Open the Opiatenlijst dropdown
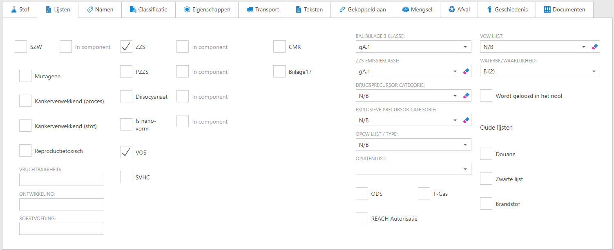The width and height of the screenshot is (614, 250). click(465, 169)
